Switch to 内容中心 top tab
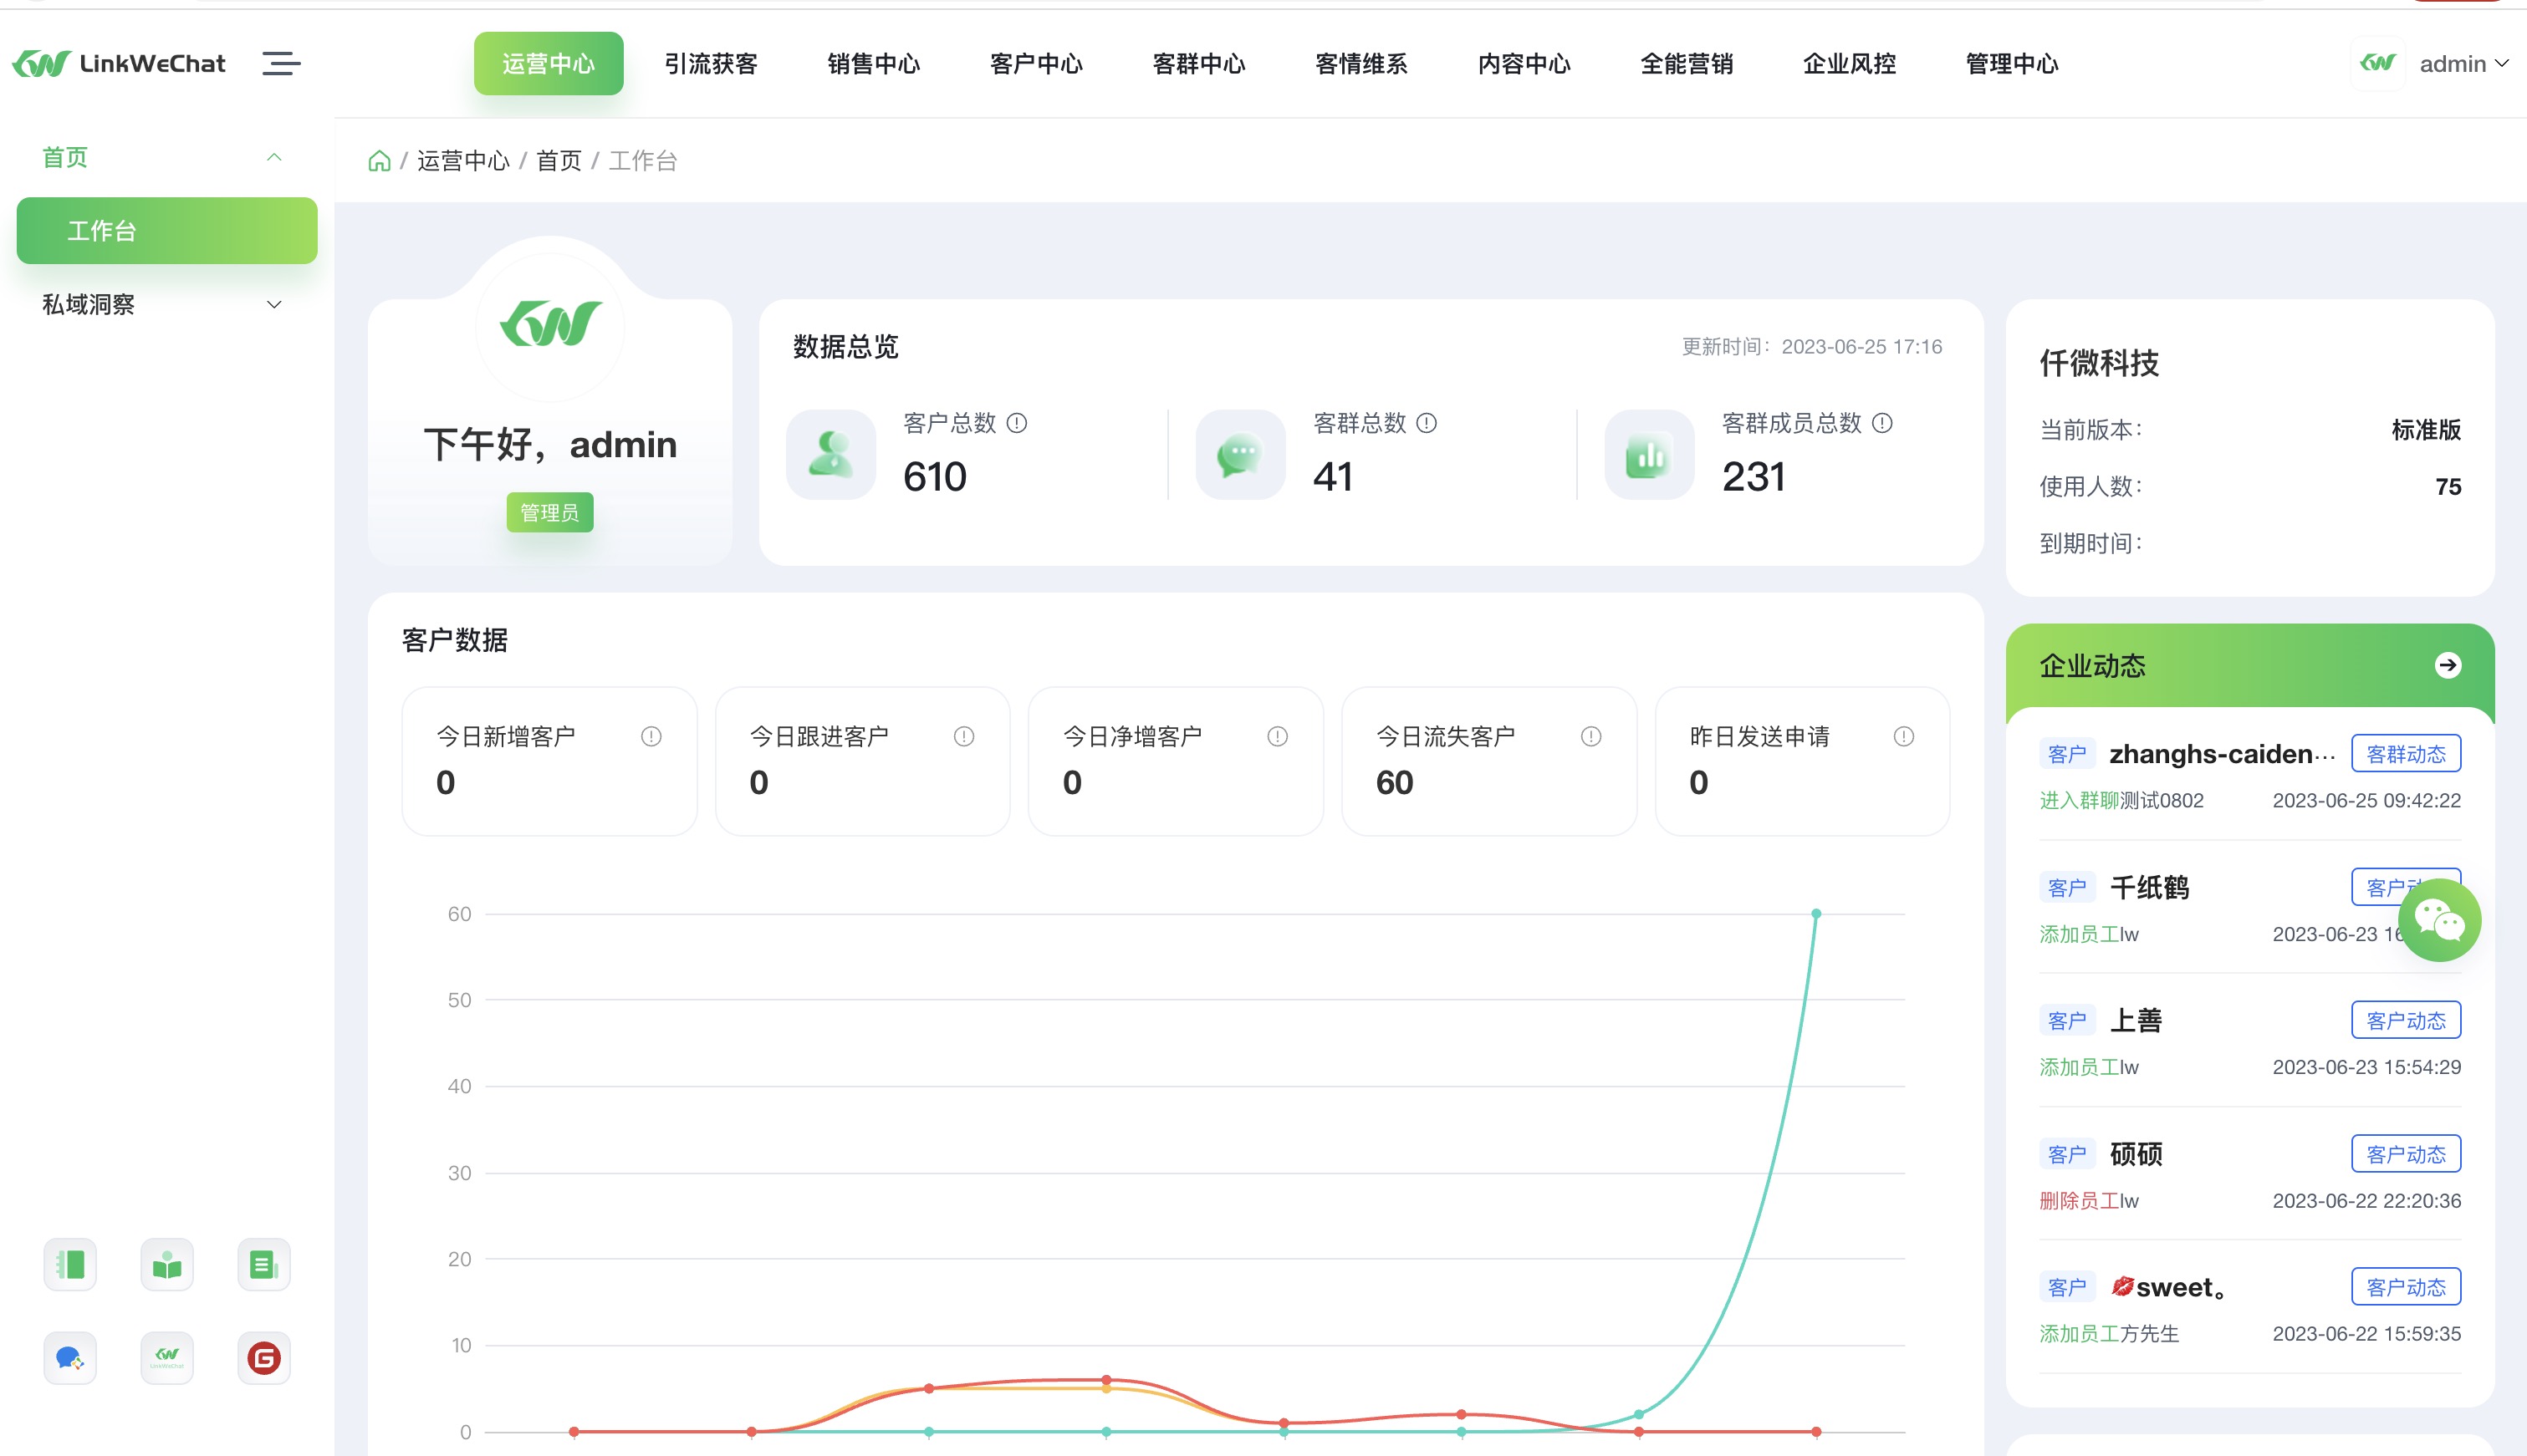The image size is (2527, 1456). tap(1524, 64)
